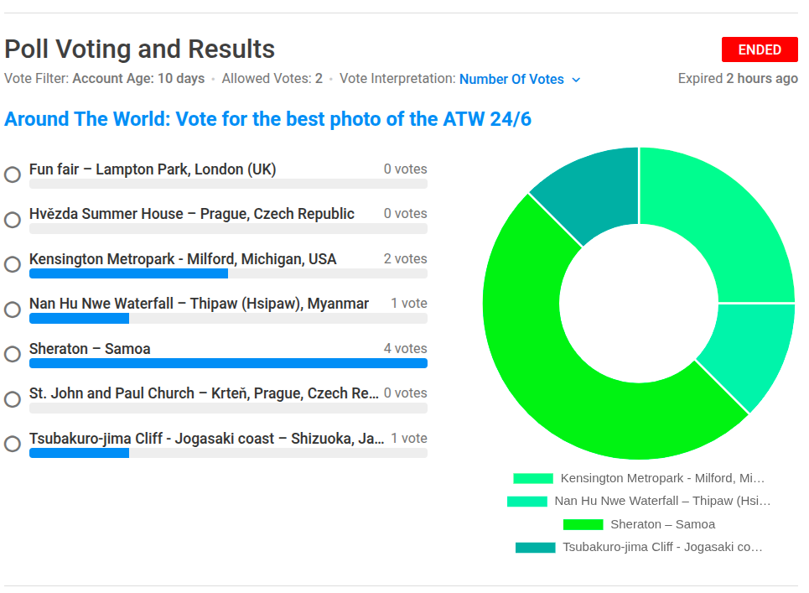Open the Number Of Votes dropdown
This screenshot has height=593, width=809.
(x=511, y=79)
